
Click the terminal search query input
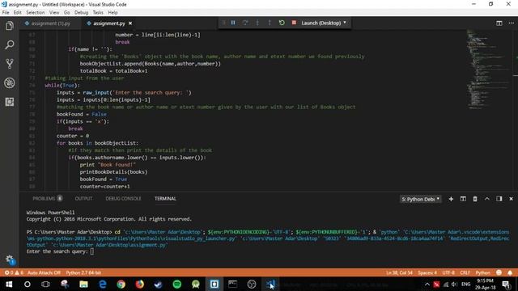point(91,251)
